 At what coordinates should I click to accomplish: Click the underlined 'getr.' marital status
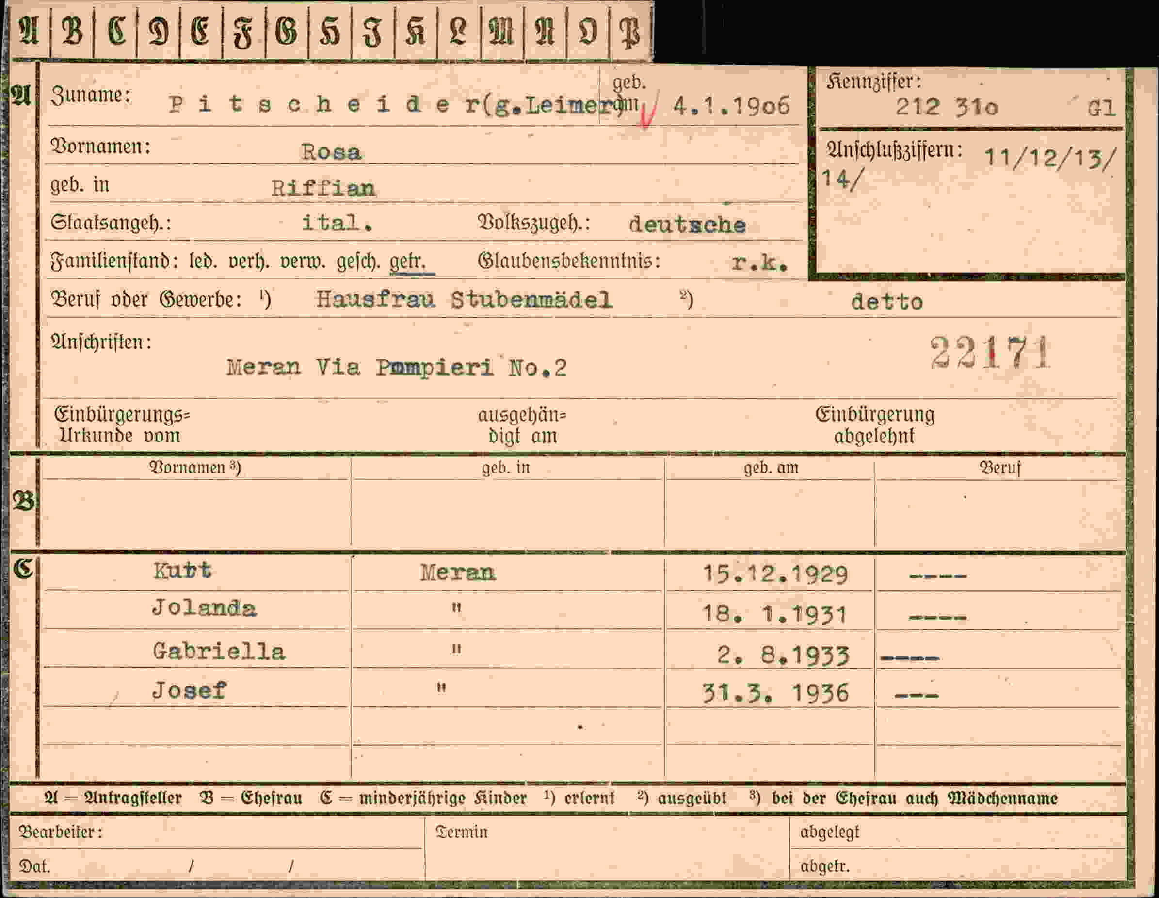point(409,262)
